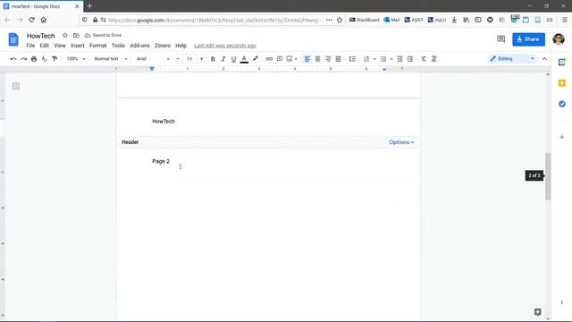
Task: Print the document using printer icon
Action: click(34, 59)
